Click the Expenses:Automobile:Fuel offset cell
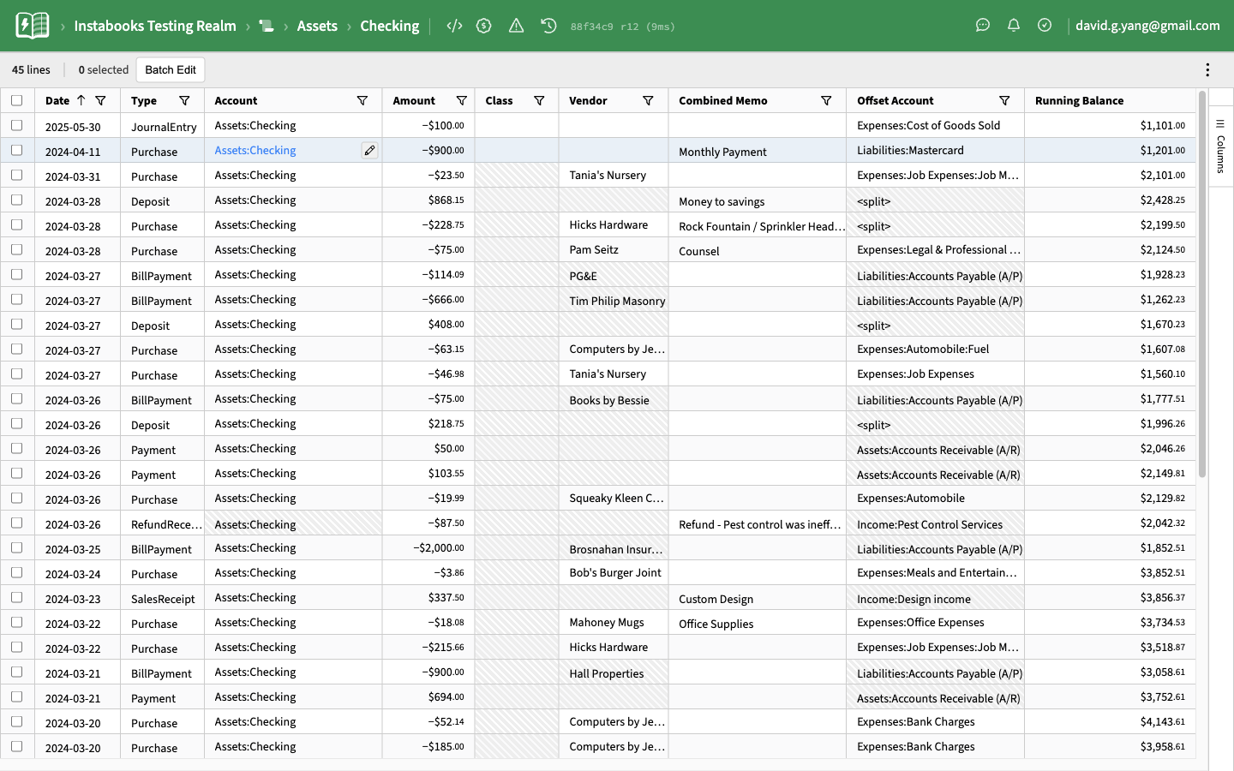 [x=935, y=349]
